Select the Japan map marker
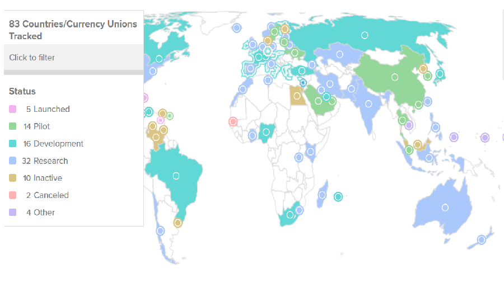This screenshot has height=283, width=504. (440, 74)
